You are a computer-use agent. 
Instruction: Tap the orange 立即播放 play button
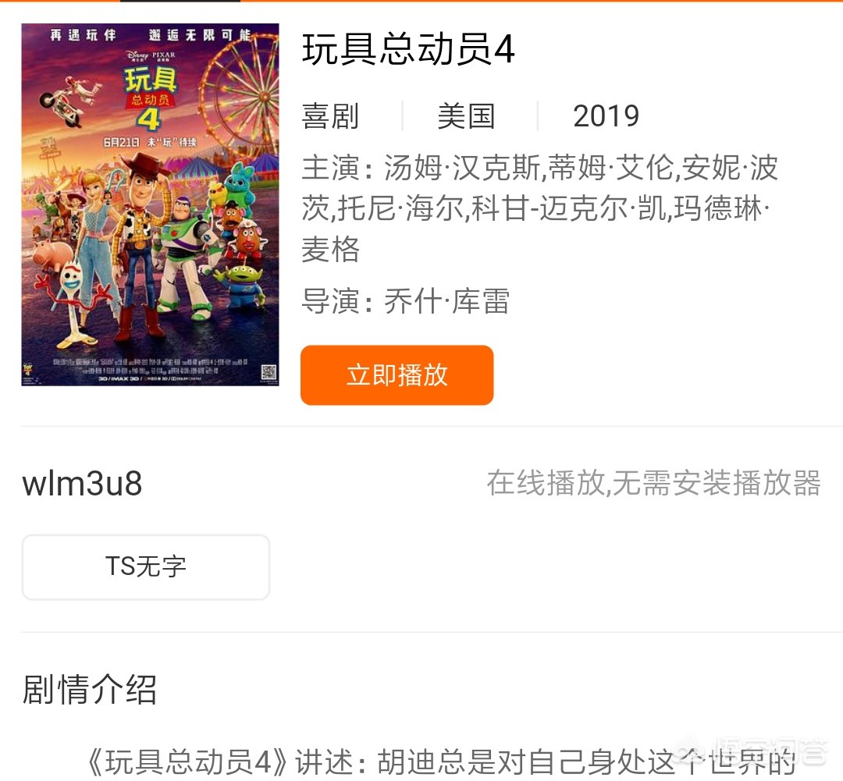397,375
